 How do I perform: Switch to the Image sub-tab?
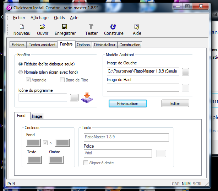(37, 116)
